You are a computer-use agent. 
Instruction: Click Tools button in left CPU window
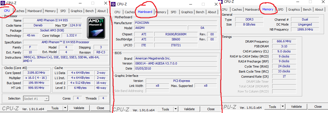[55, 108]
